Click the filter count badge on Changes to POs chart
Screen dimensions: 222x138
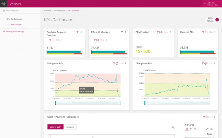pos(117,64)
